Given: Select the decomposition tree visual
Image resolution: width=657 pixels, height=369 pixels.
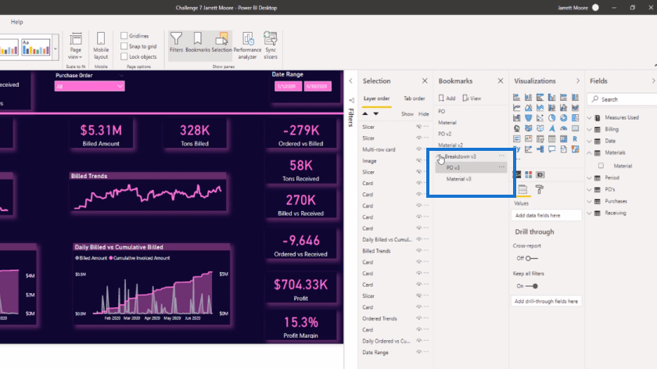Looking at the screenshot, I should 540,149.
